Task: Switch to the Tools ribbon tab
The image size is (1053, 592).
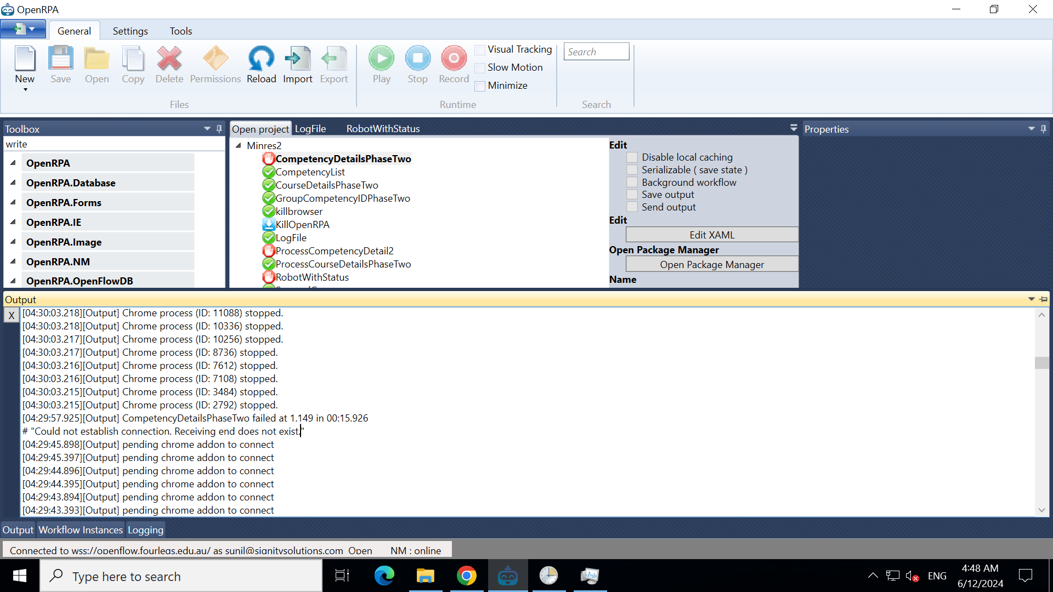Action: (x=180, y=31)
